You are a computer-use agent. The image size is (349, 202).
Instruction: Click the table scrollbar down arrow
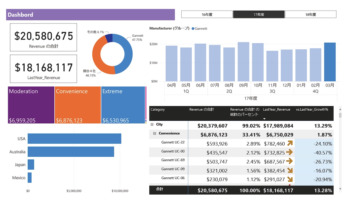click(340, 189)
